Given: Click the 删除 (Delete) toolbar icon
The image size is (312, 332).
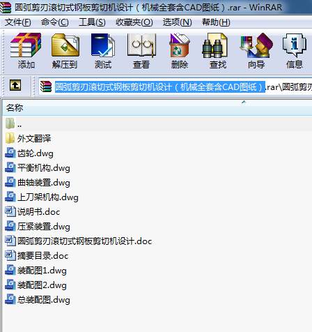Looking at the screenshot, I should pyautogui.click(x=180, y=45).
